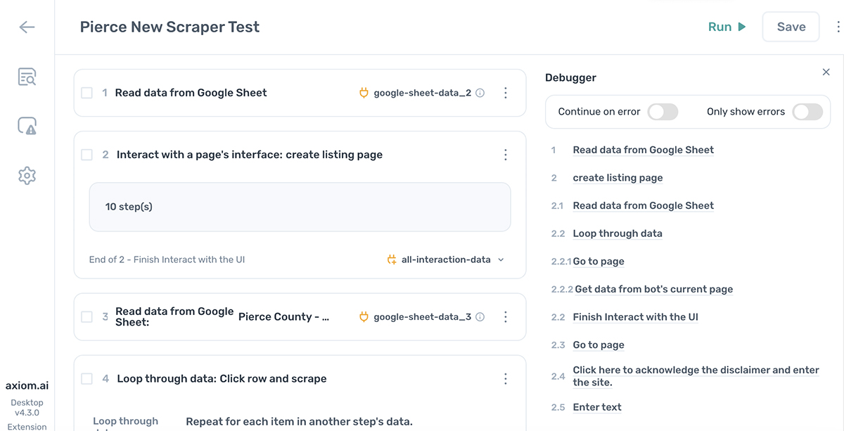Image resolution: width=844 pixels, height=431 pixels.
Task: Click the google-sheet-data_3 output label
Action: pos(422,316)
